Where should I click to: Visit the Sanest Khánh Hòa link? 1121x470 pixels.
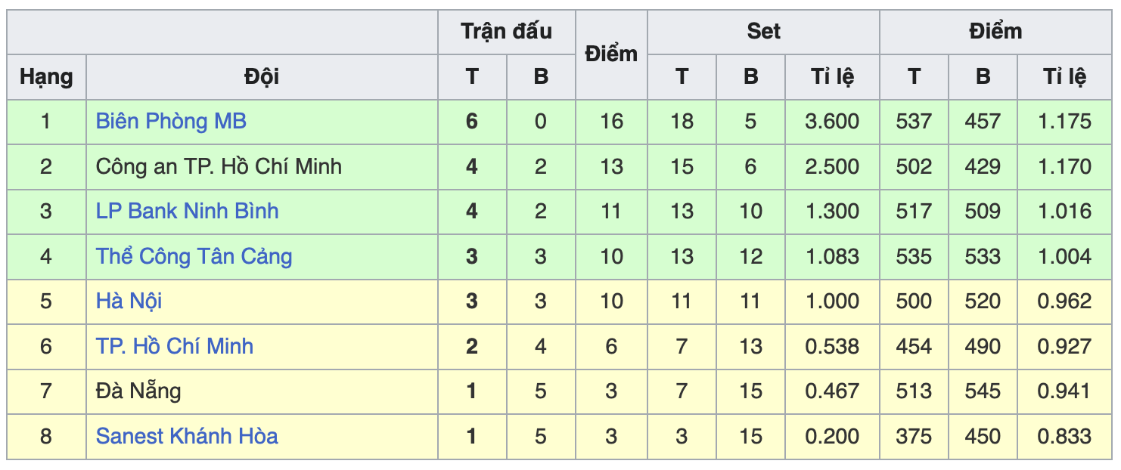click(x=186, y=437)
